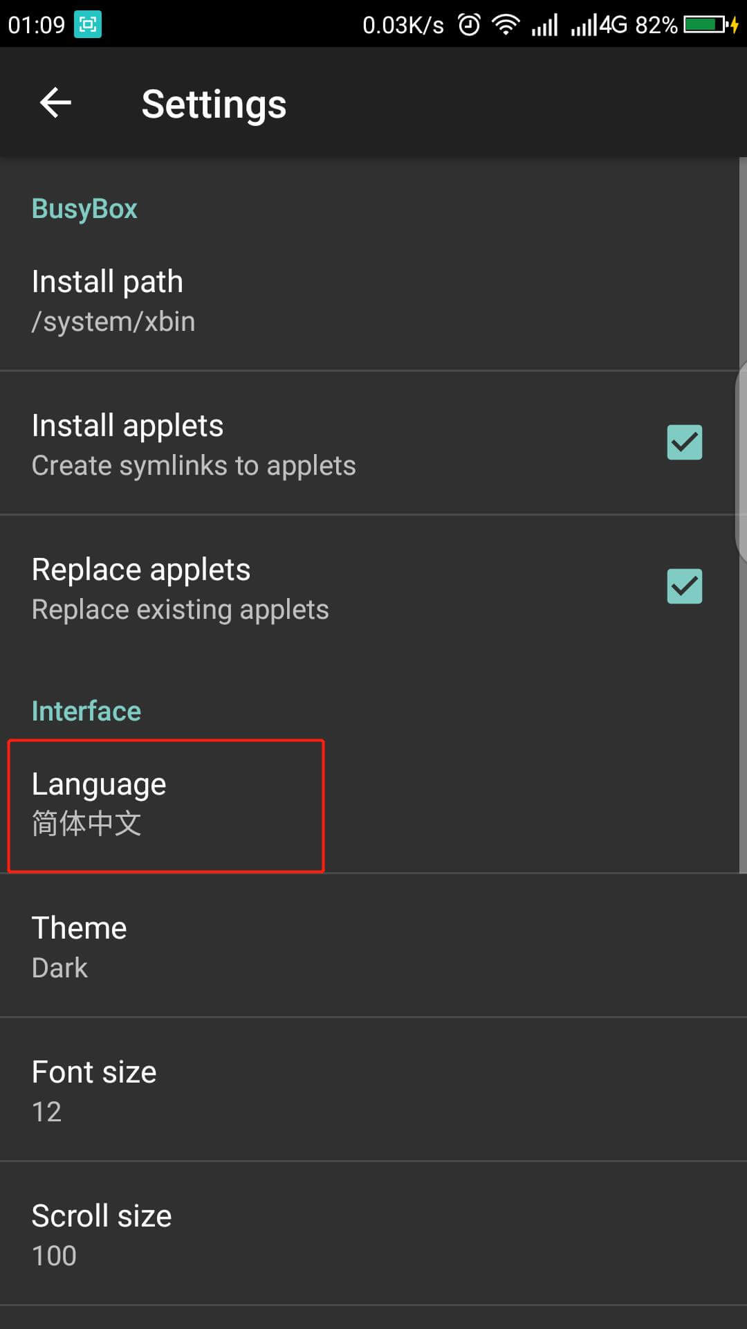Tap the screenshot icon in status bar
This screenshot has width=747, height=1329.
click(88, 25)
